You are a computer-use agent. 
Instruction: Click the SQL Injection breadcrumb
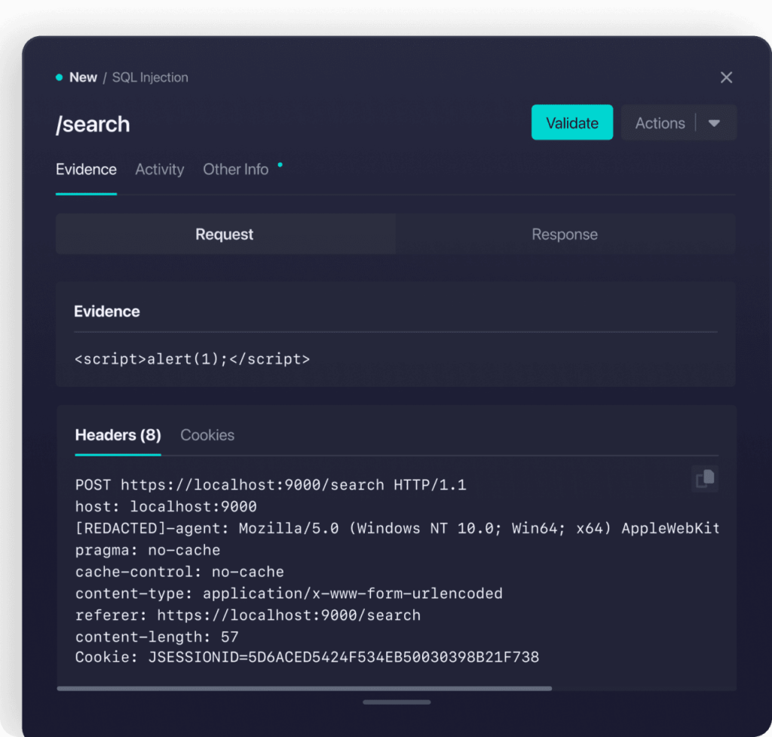150,78
